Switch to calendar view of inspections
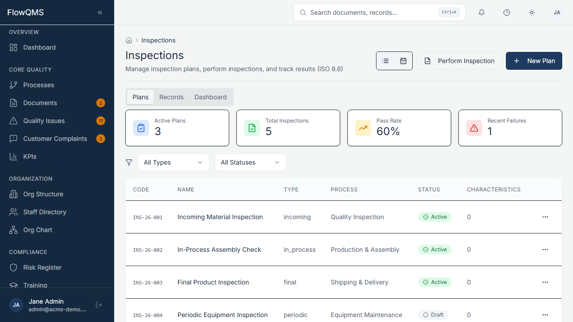Image resolution: width=573 pixels, height=322 pixels. 403,61
